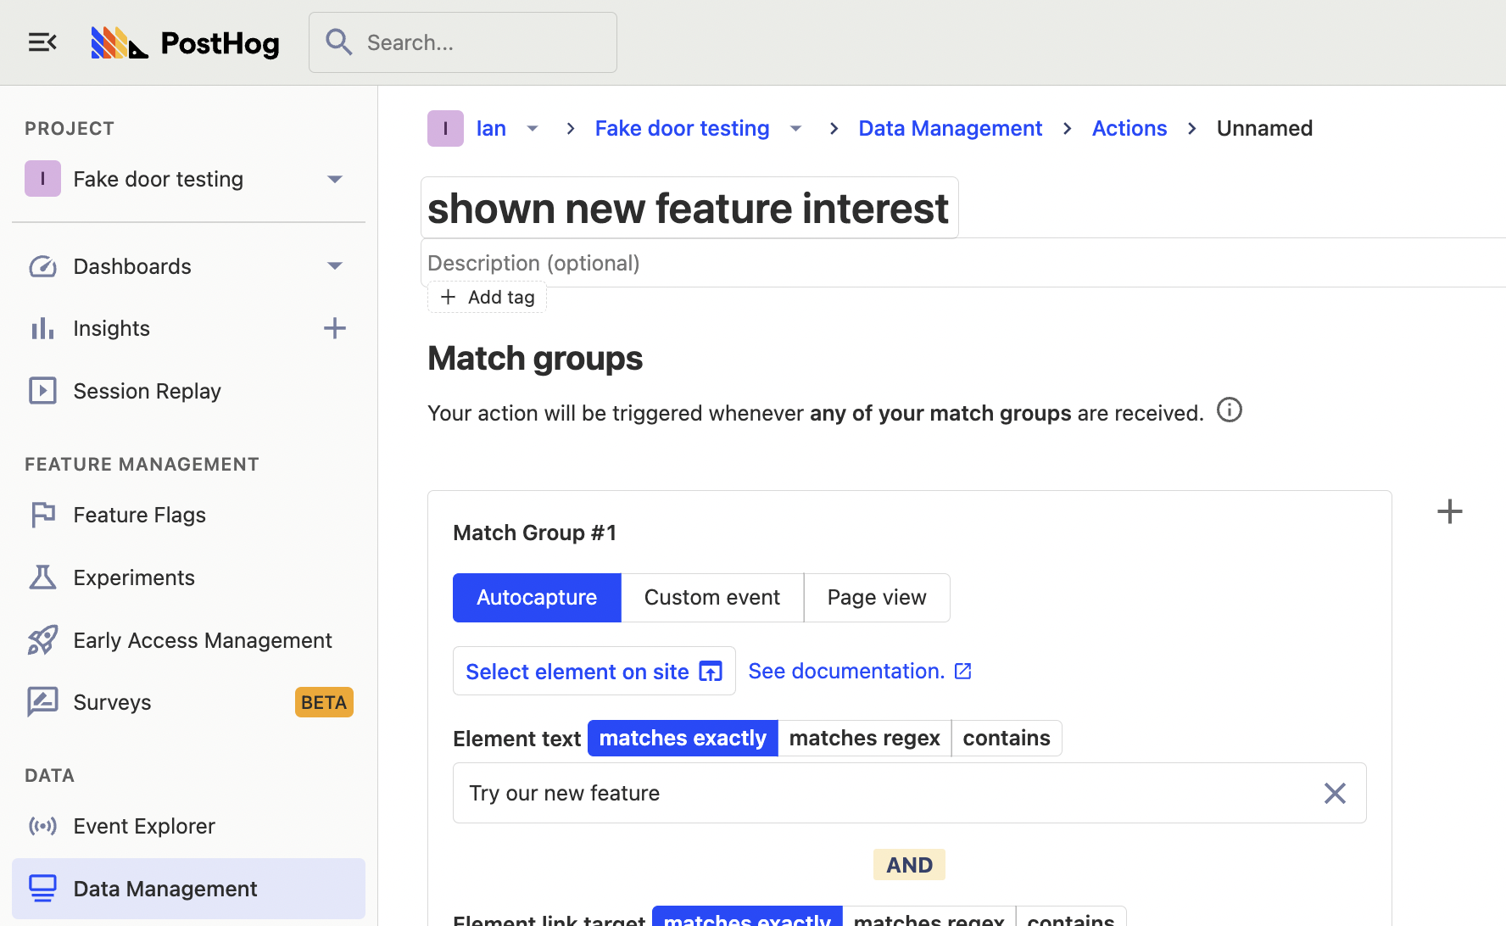Expand the Fake door testing project dropdown
This screenshot has width=1506, height=926.
click(x=335, y=179)
